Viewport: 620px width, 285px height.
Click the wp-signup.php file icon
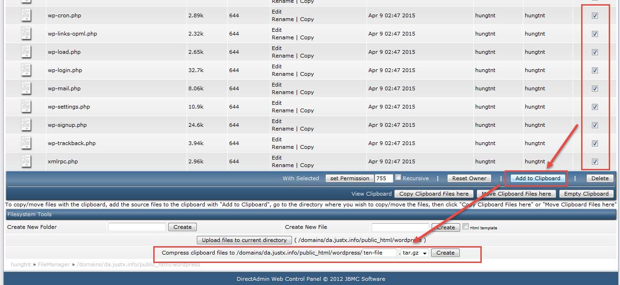26,125
